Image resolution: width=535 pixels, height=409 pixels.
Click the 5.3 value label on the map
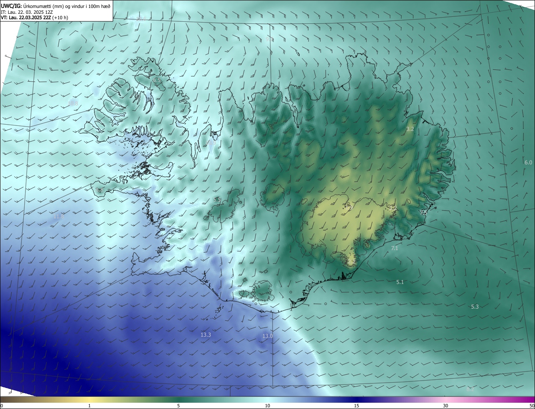pyautogui.click(x=475, y=307)
